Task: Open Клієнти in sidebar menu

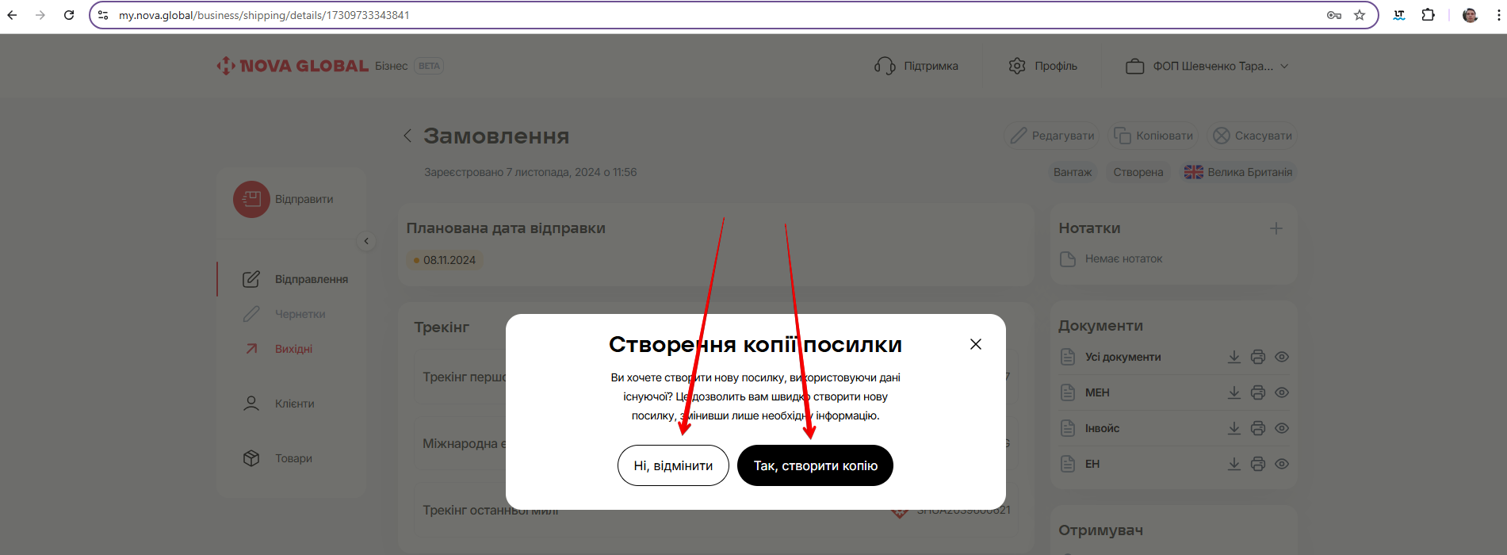Action: point(294,404)
